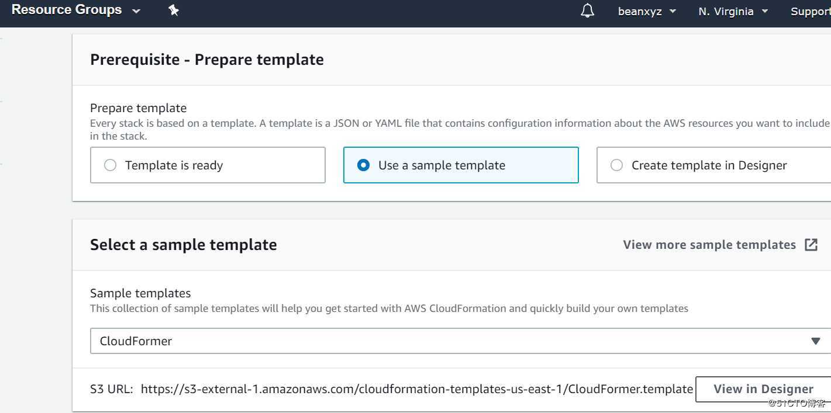Image resolution: width=831 pixels, height=413 pixels.
Task: Expand the Resource Groups menu
Action: [76, 10]
